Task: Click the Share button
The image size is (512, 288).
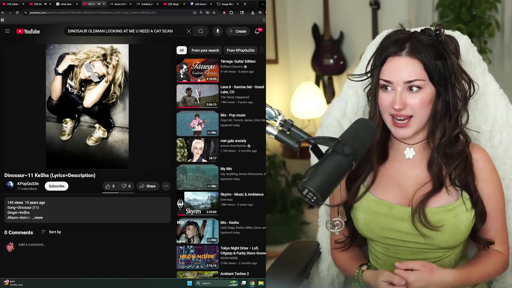Action: (x=148, y=186)
